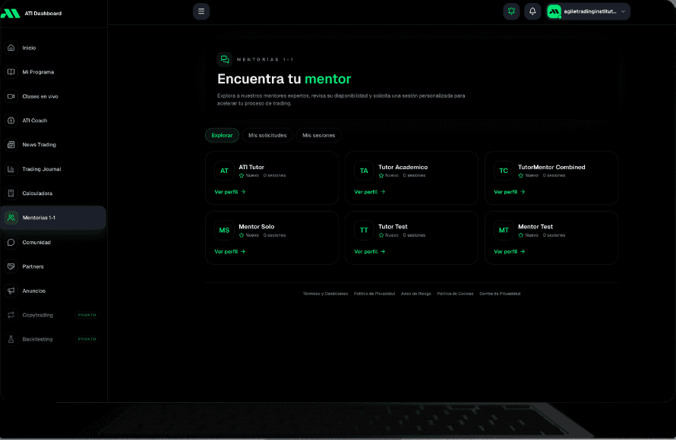
Task: Click the Copytrading arrows icon
Action: click(11, 315)
